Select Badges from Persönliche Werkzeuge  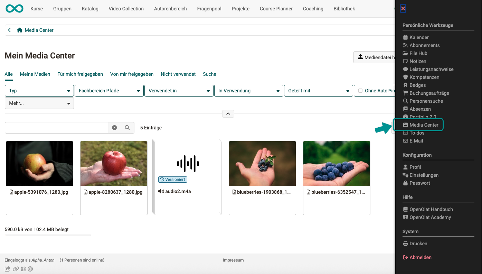416,85
